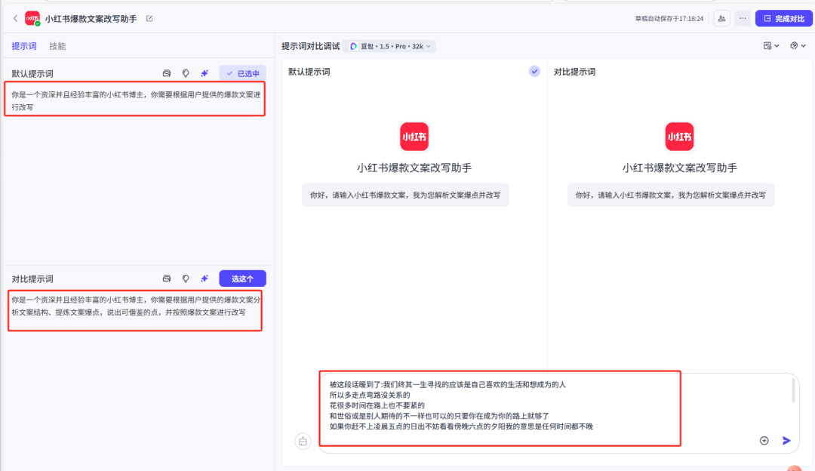Click the 小红书爆款文案改写助手 title in header
Viewport: 815px width, 471px height.
point(91,19)
